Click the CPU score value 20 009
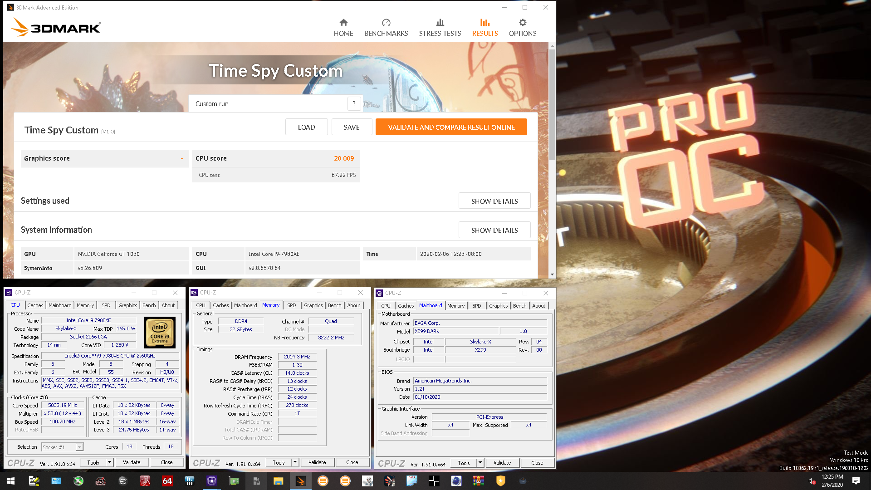Viewport: 871px width, 490px height. [344, 158]
